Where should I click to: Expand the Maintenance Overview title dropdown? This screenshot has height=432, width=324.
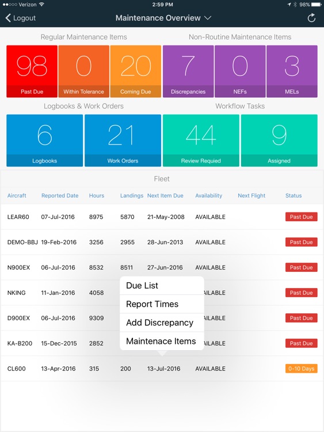click(163, 18)
